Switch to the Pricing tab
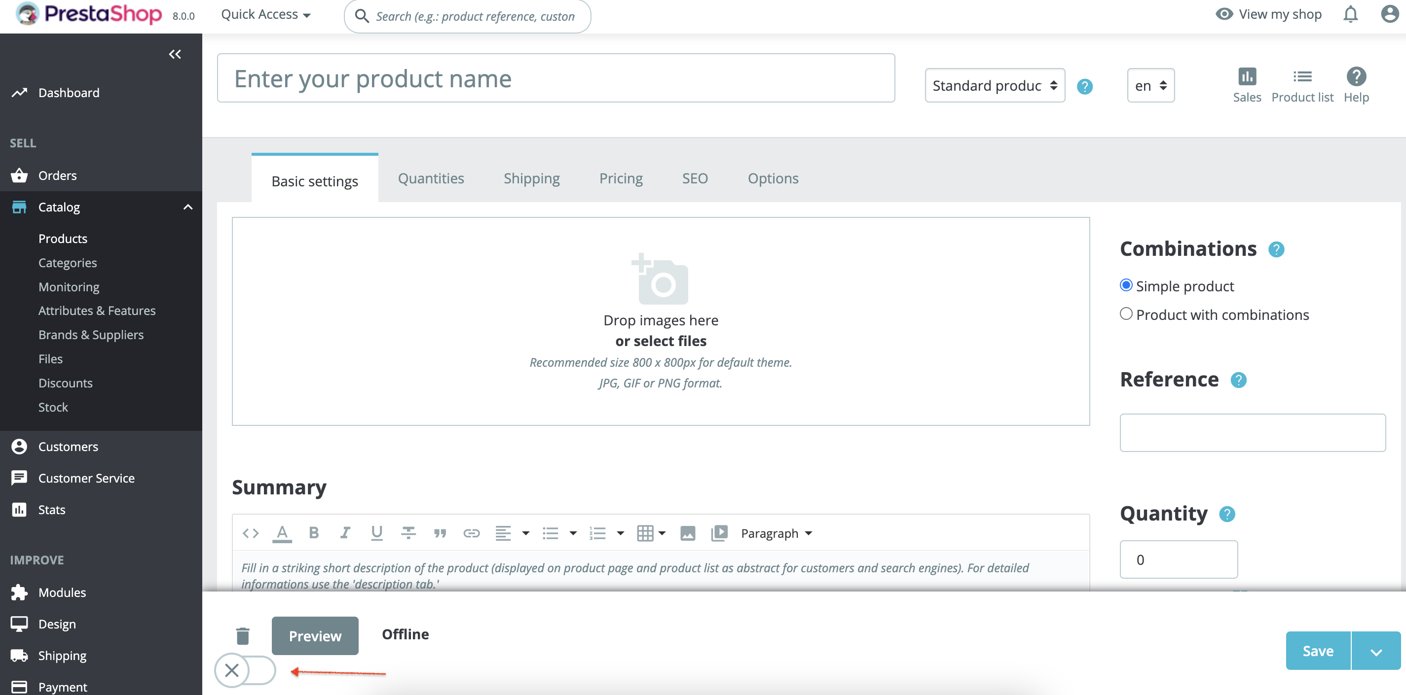 click(x=621, y=178)
